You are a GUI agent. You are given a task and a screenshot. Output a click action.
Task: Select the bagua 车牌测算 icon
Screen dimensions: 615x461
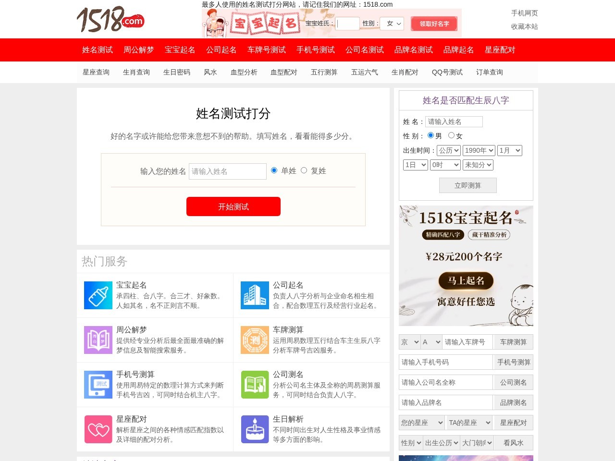coord(255,340)
